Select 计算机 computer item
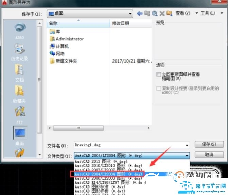This screenshot has height=195, width=228. pyautogui.click(x=59, y=46)
